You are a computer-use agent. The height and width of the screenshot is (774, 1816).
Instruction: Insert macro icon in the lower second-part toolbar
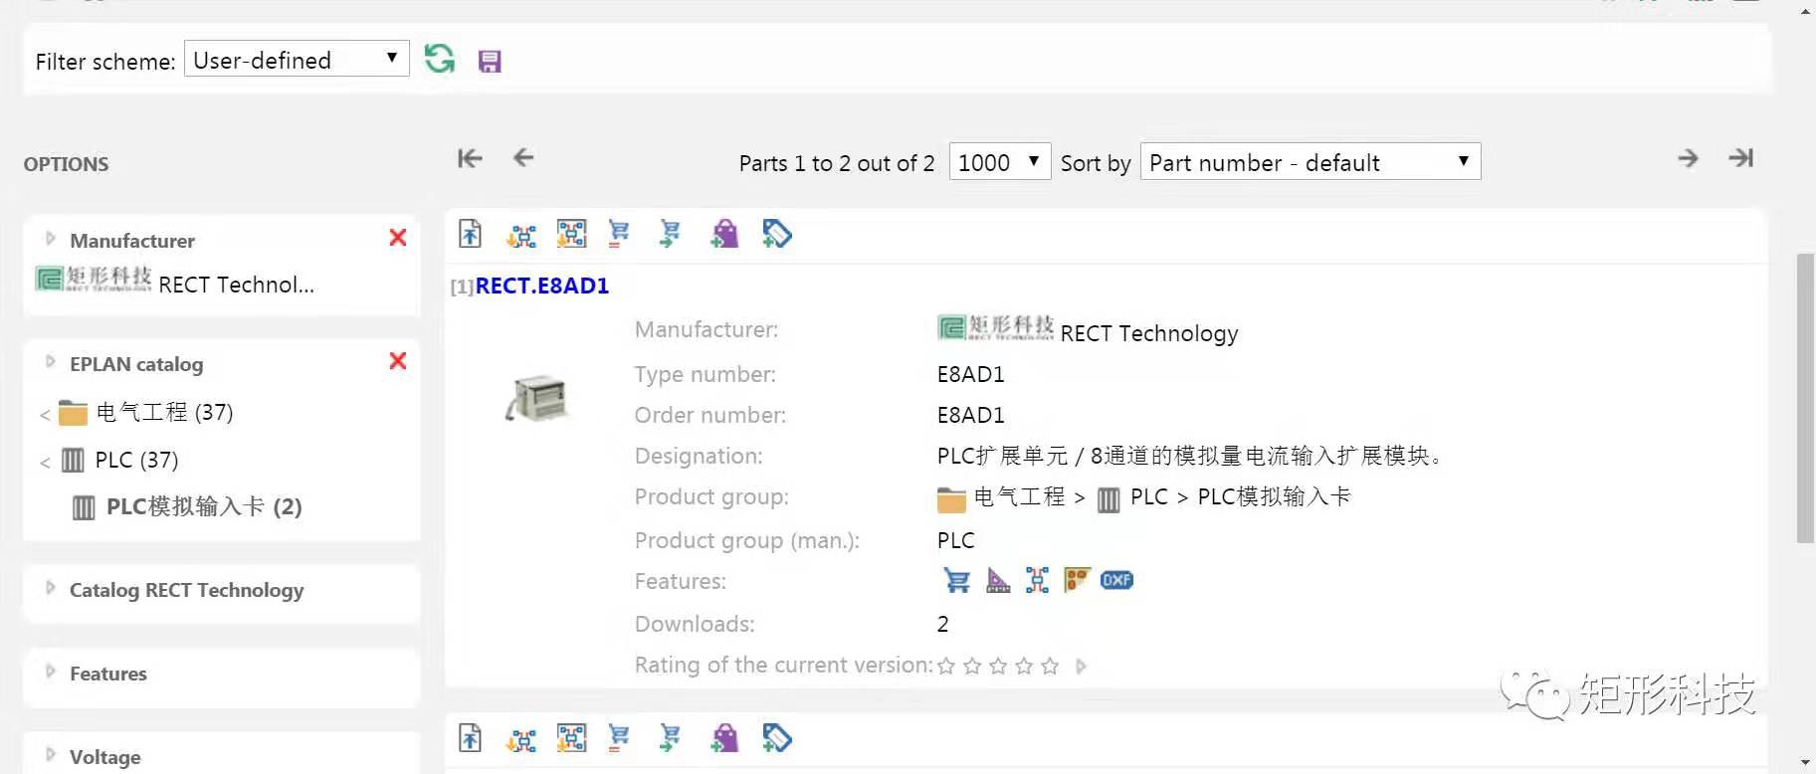pos(520,739)
